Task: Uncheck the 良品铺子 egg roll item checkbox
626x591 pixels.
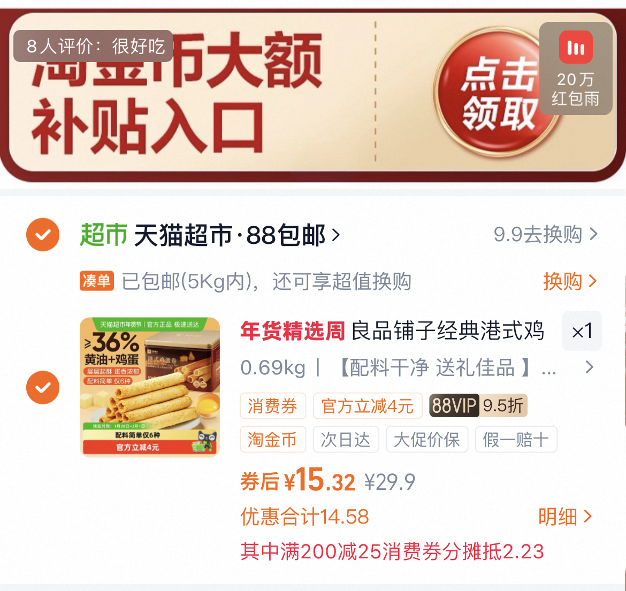Action: pyautogui.click(x=43, y=387)
